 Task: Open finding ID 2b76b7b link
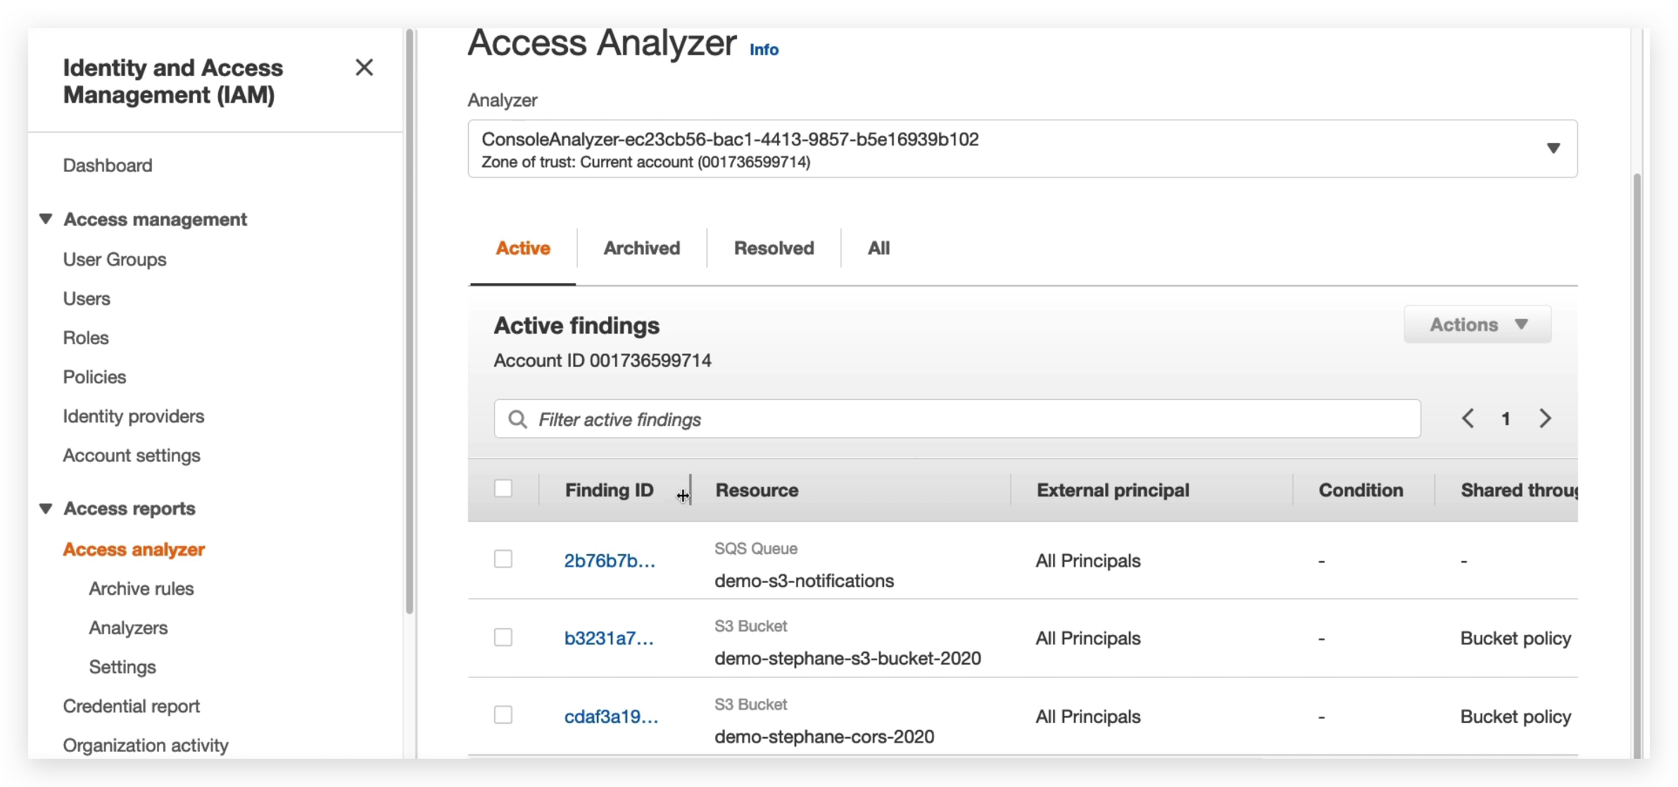click(610, 561)
